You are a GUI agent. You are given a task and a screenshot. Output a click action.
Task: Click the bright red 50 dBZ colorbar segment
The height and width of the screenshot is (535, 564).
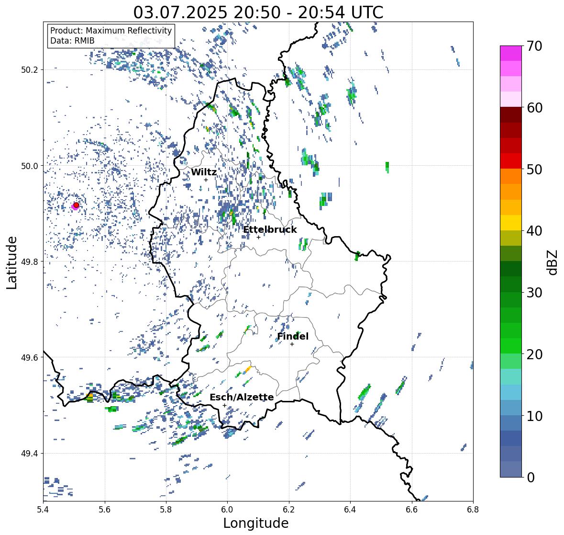click(x=511, y=161)
